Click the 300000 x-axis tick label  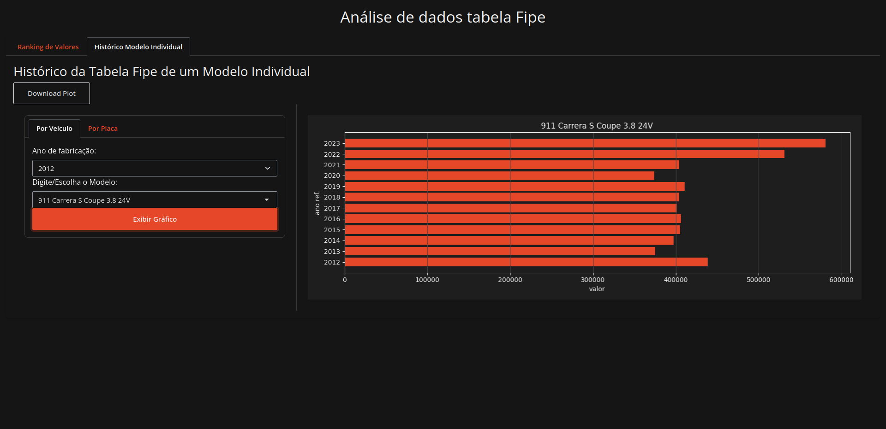coord(593,280)
